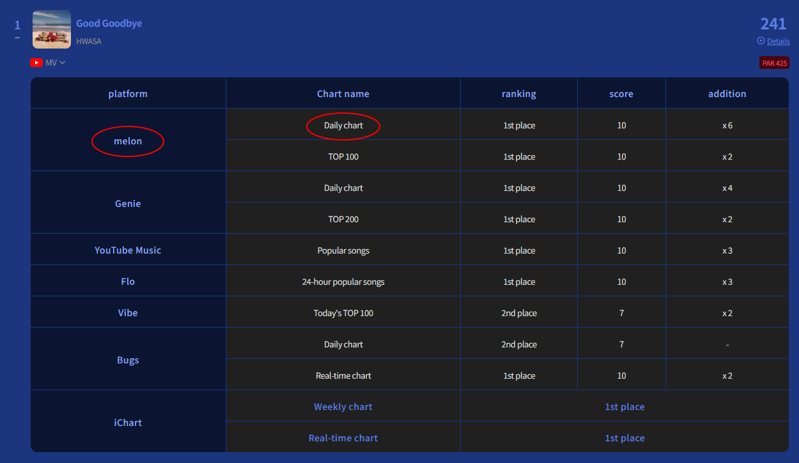799x463 pixels.
Task: Click the score column header
Action: pyautogui.click(x=621, y=93)
